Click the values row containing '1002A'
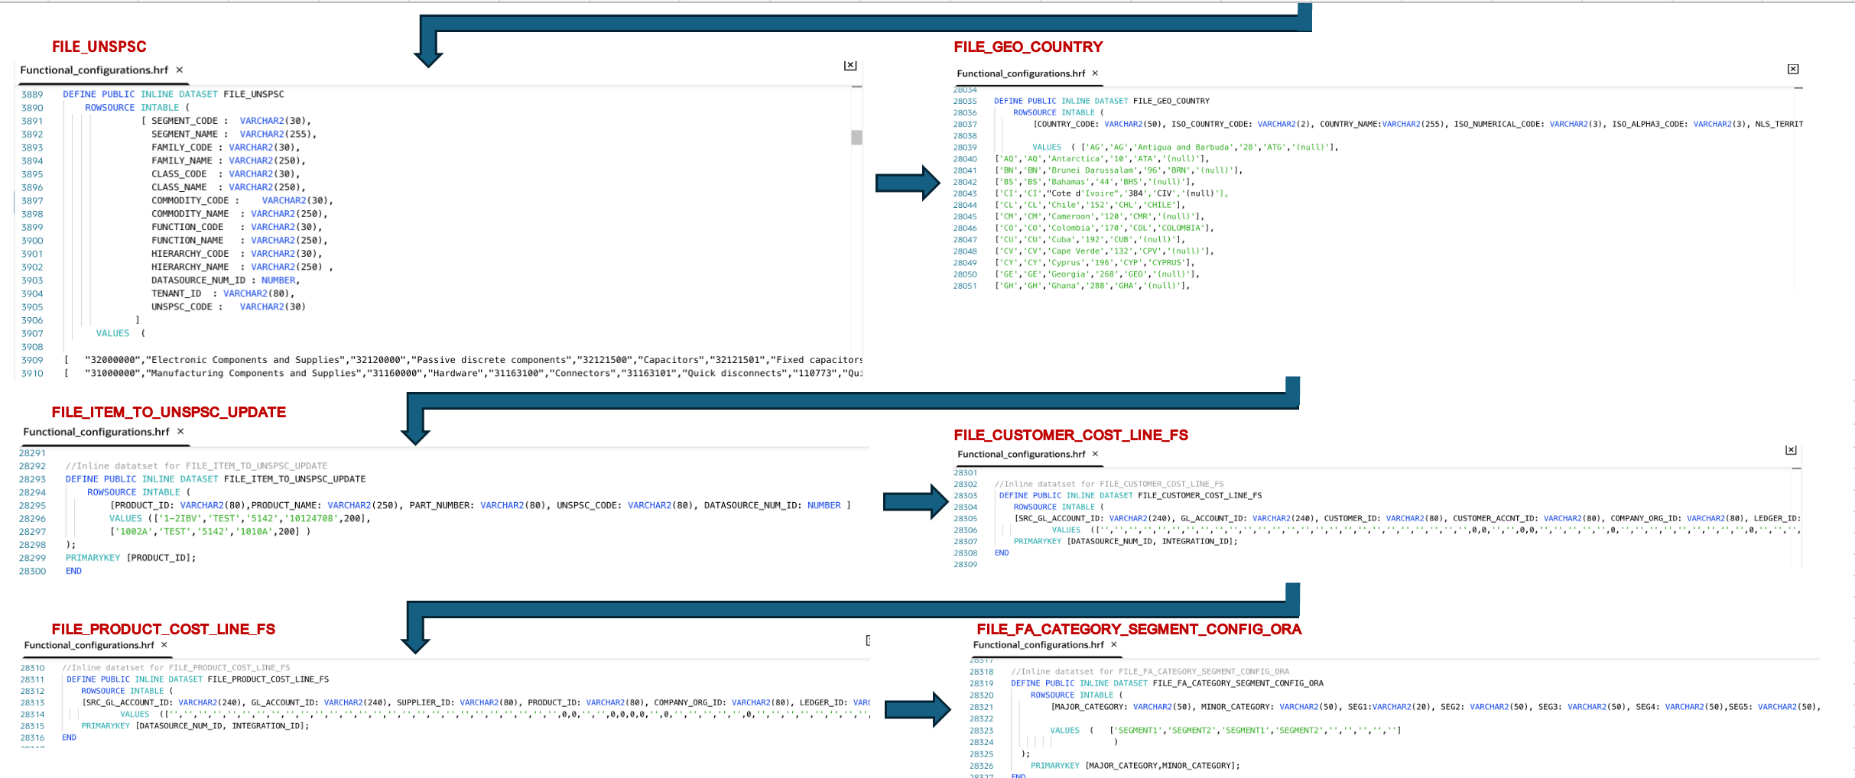The height and width of the screenshot is (778, 1855). click(210, 531)
